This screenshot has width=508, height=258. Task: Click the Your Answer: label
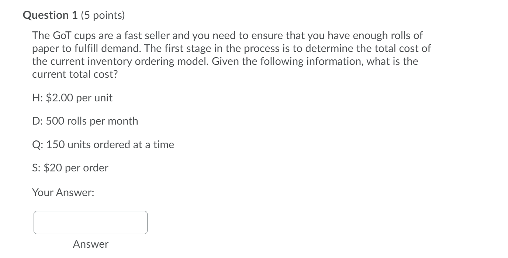coord(63,192)
